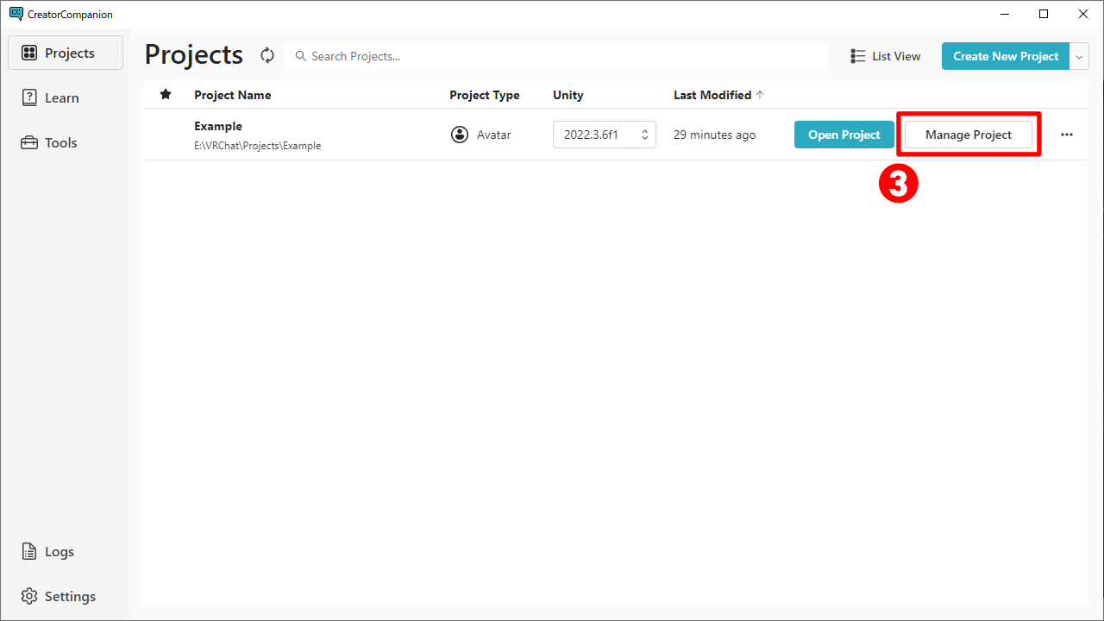The width and height of the screenshot is (1104, 621).
Task: Click the Avatar project type icon
Action: click(x=460, y=135)
